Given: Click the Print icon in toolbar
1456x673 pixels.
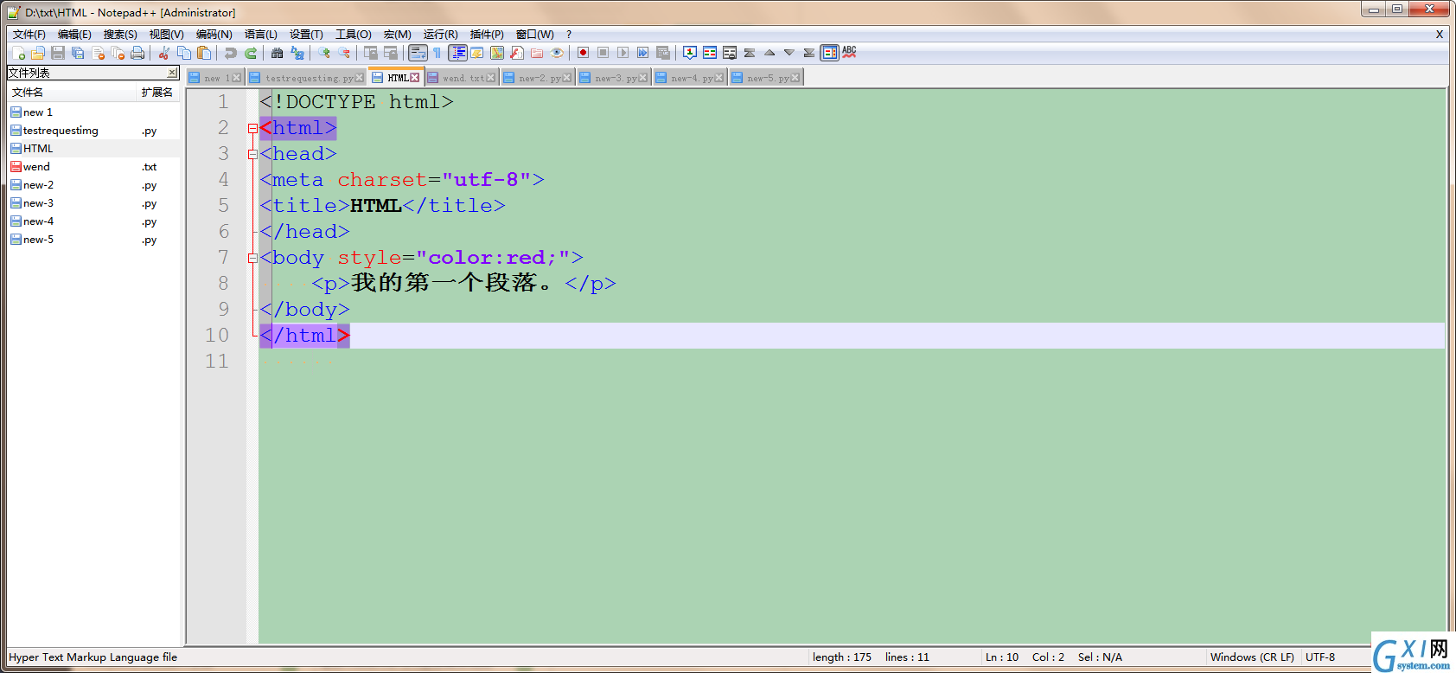Looking at the screenshot, I should click(x=137, y=53).
